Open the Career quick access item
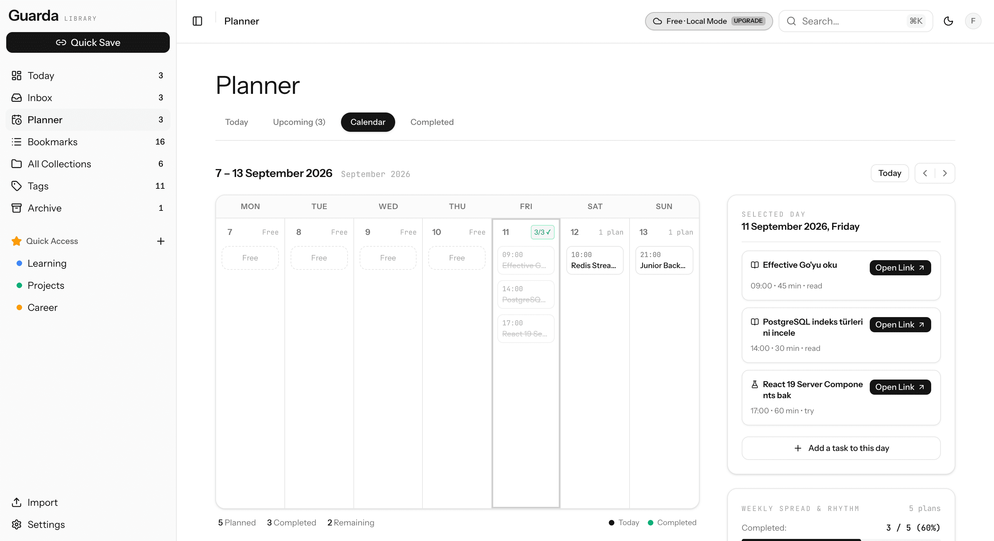 click(88, 307)
